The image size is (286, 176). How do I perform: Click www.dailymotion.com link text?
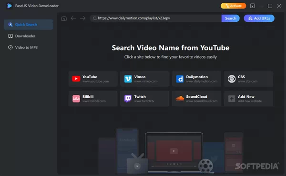click(x=202, y=81)
